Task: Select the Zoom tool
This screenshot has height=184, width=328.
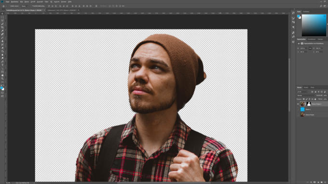Action: [2, 79]
